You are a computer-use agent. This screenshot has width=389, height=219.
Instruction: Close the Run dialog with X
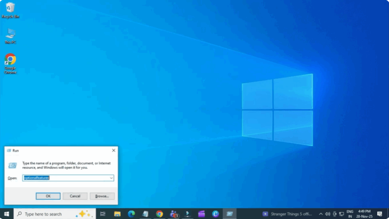[114, 151]
